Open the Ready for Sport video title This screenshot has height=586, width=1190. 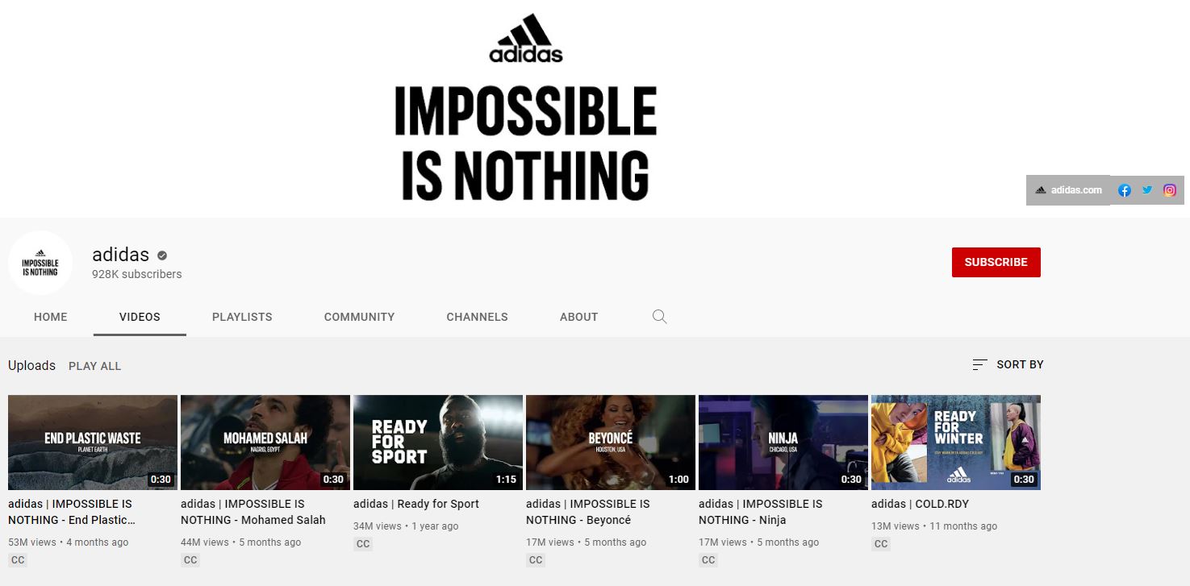click(416, 504)
